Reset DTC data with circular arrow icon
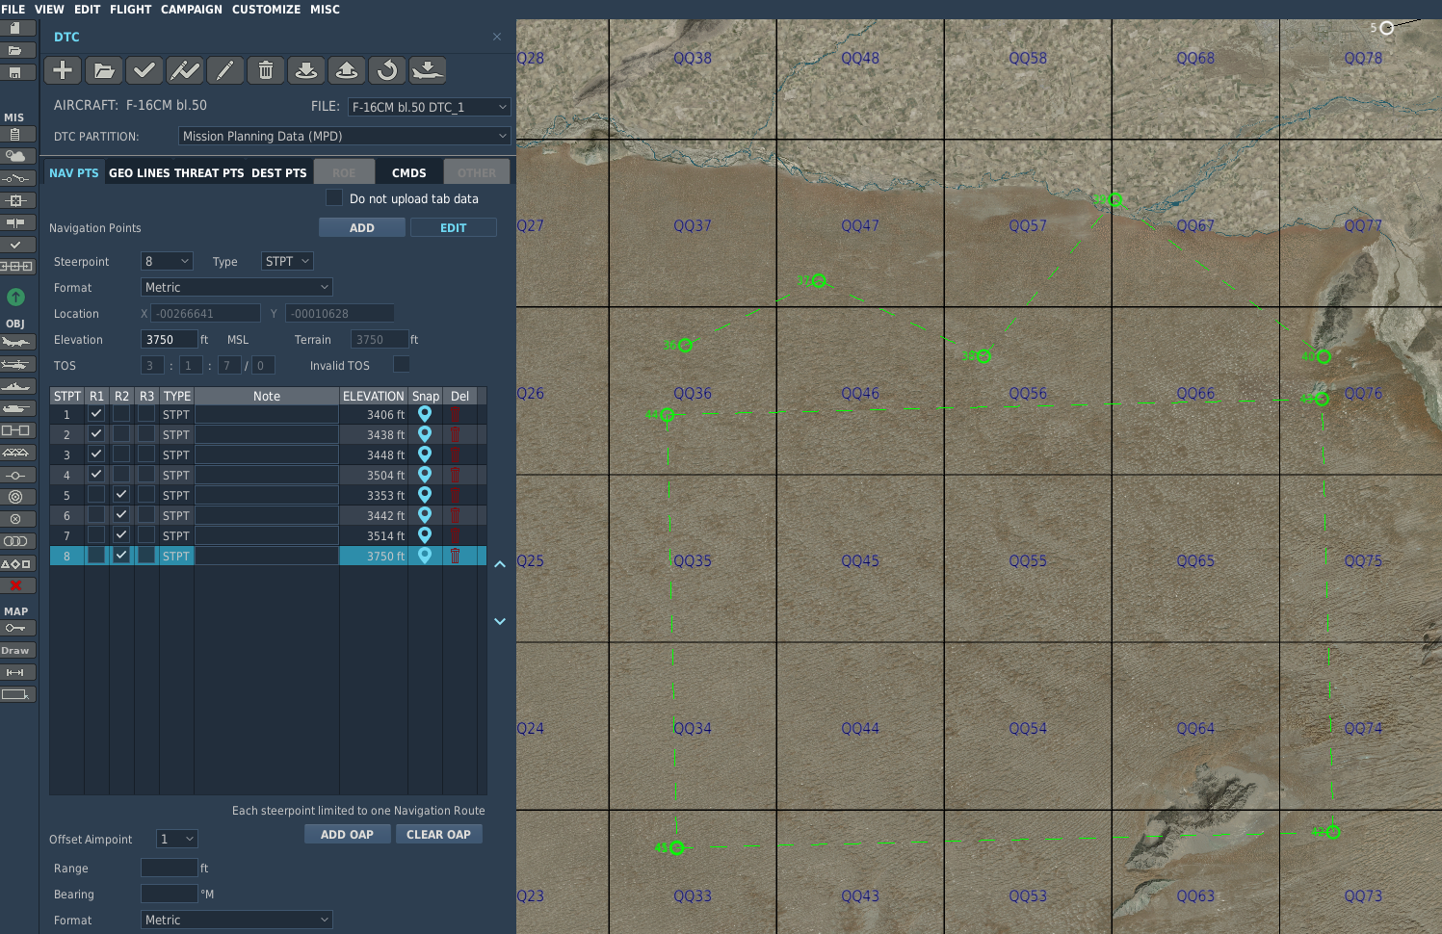The height and width of the screenshot is (934, 1442). click(x=387, y=70)
